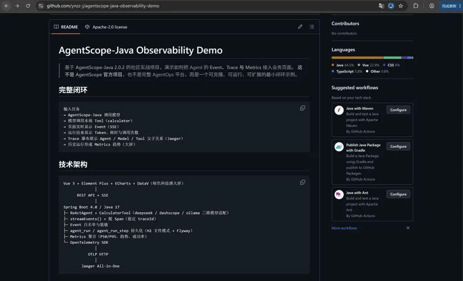Image resolution: width=463 pixels, height=281 pixels.
Task: Click green Vue segment of language bar
Action: coord(392,57)
